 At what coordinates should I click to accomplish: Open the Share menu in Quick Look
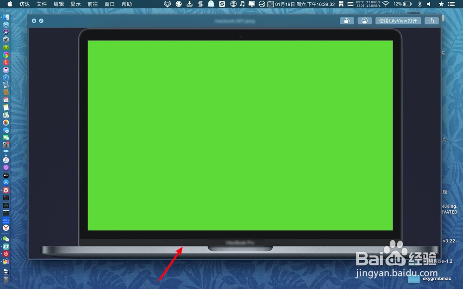coord(432,21)
